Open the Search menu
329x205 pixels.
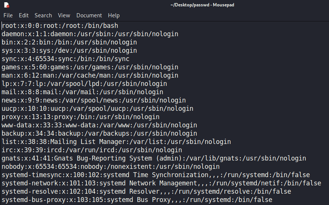[43, 15]
